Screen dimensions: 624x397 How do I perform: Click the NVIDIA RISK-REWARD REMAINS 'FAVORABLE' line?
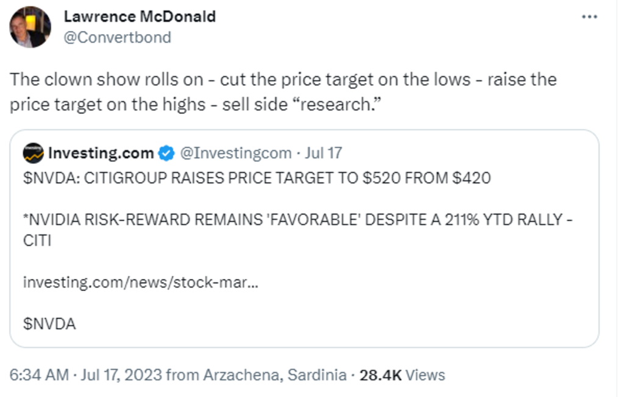(292, 219)
